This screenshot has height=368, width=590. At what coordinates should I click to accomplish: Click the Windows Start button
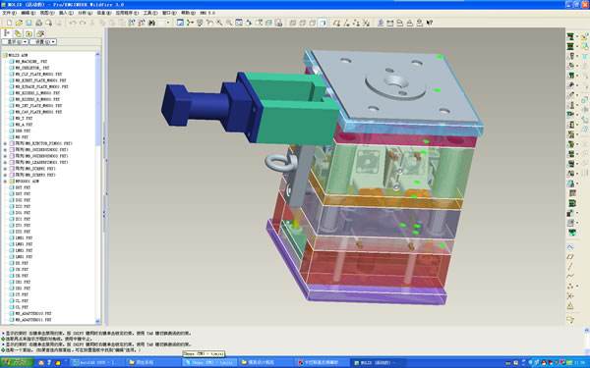[17, 362]
